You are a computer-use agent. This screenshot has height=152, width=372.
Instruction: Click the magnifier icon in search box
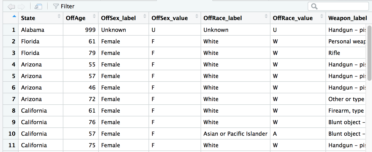(314, 6)
